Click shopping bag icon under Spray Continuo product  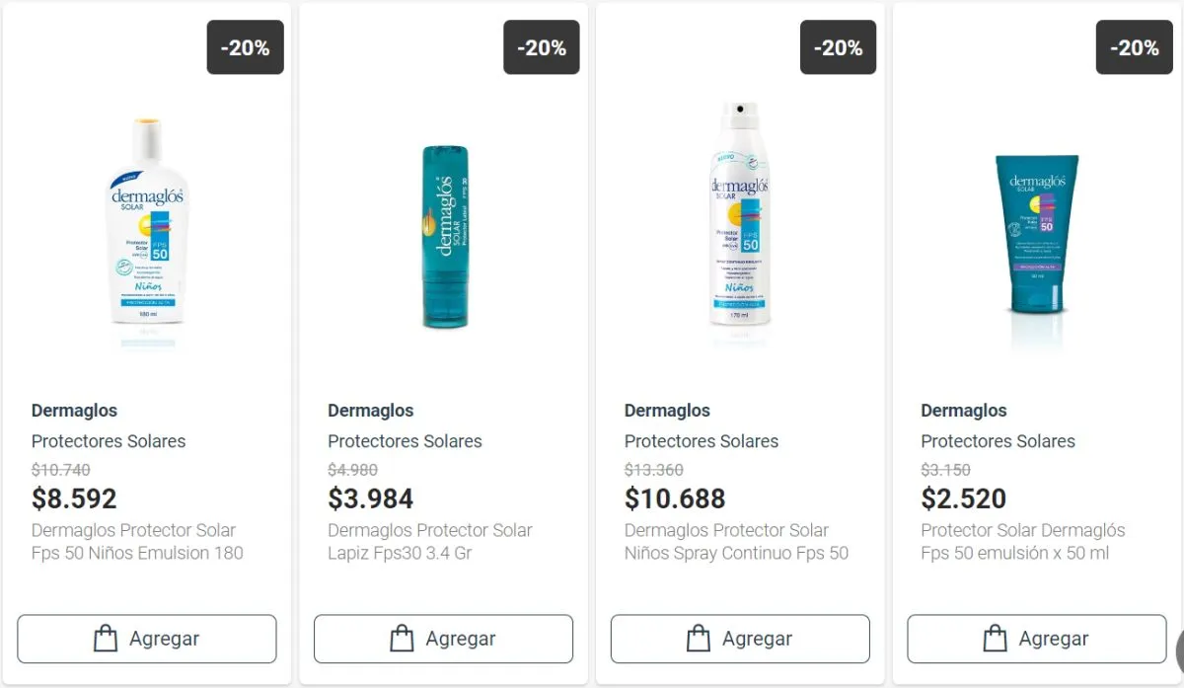pyautogui.click(x=699, y=639)
